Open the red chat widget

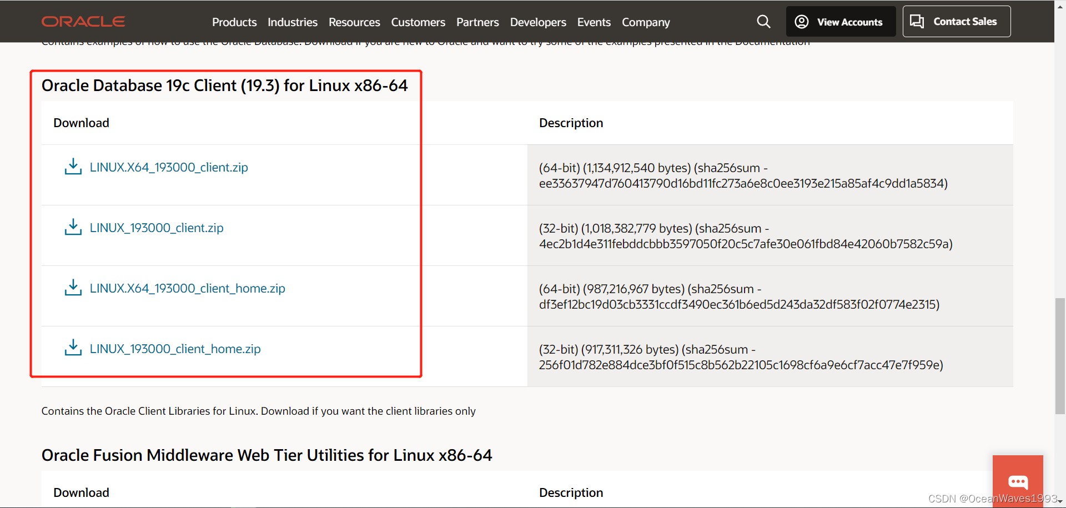pyautogui.click(x=1018, y=481)
